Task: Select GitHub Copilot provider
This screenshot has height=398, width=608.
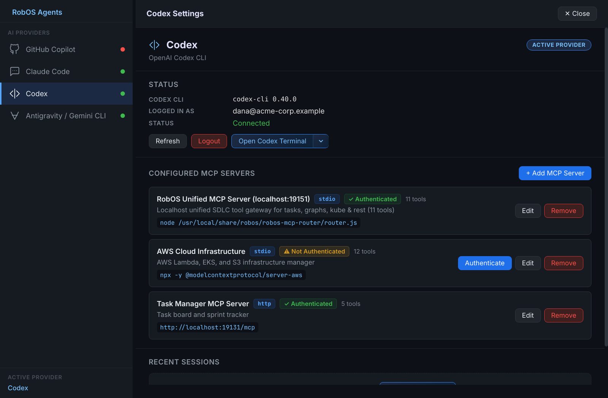Action: (66, 49)
